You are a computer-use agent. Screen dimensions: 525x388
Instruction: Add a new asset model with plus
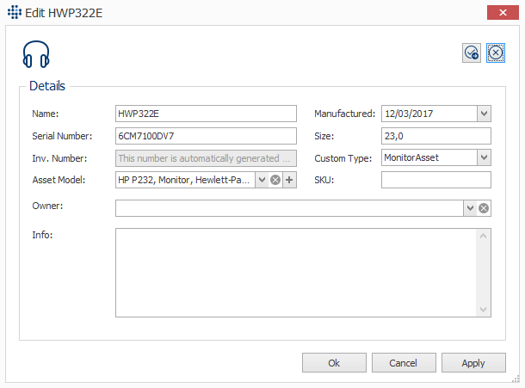[289, 180]
